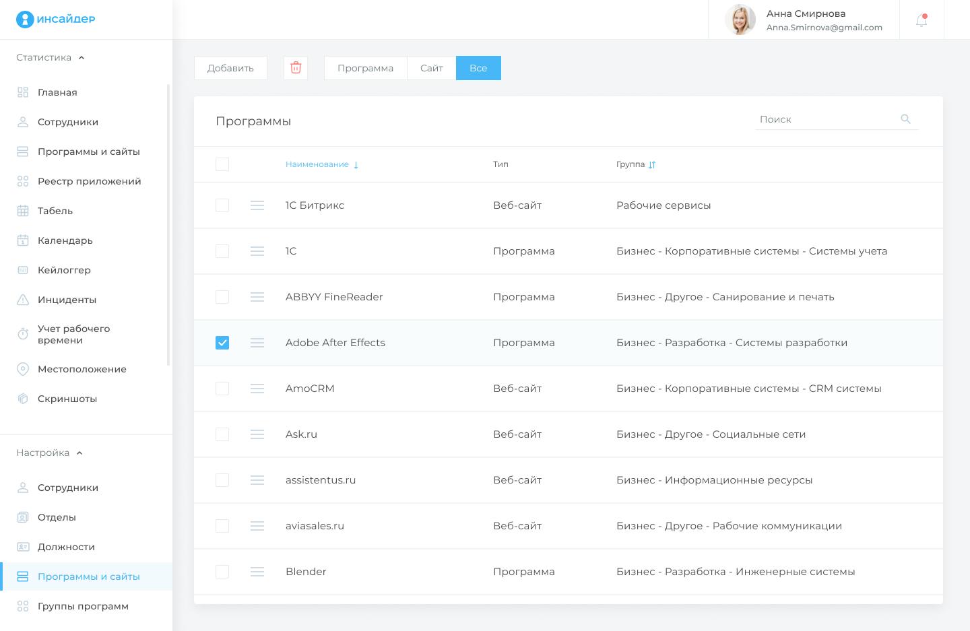Open the search magnifier in Программы panel
The image size is (970, 631).
[905, 119]
